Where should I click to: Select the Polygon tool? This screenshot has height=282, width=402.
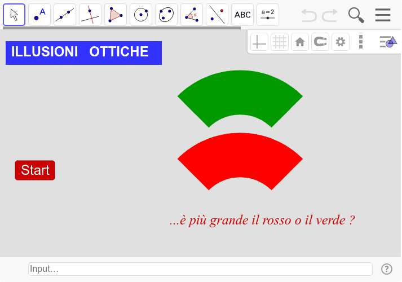coord(116,15)
